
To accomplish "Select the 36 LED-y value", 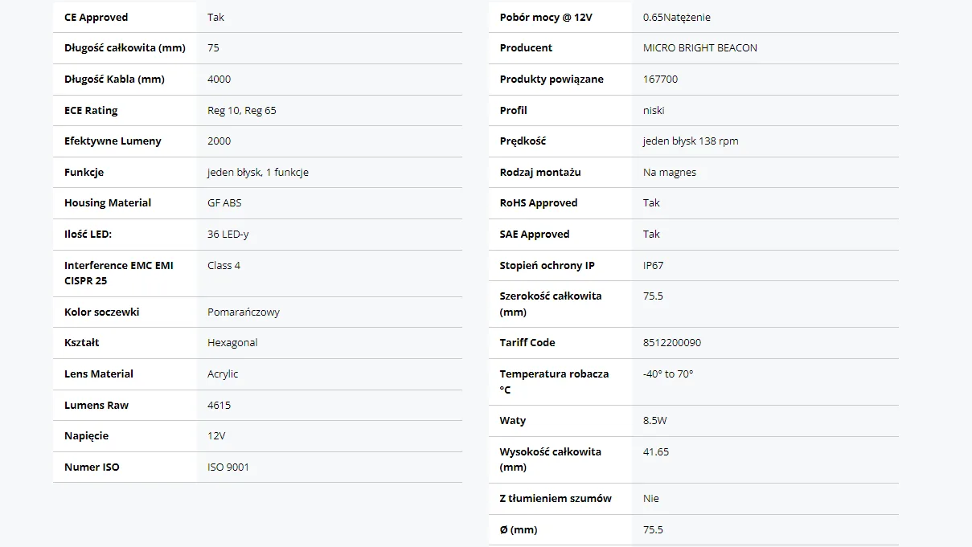I will pos(228,234).
